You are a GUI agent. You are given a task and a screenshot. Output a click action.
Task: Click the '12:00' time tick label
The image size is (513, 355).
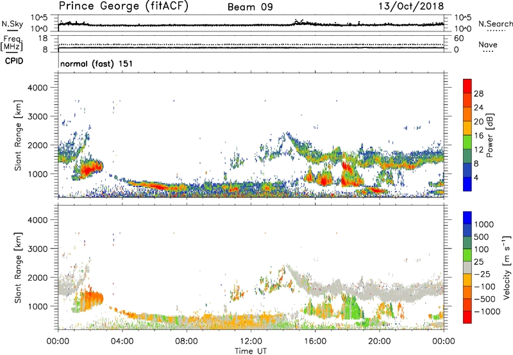[251, 342]
